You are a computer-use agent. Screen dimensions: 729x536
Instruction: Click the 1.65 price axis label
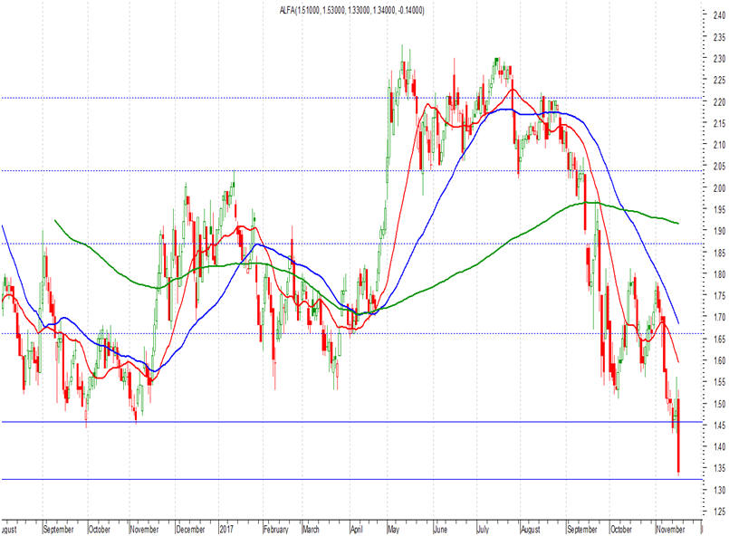[719, 339]
